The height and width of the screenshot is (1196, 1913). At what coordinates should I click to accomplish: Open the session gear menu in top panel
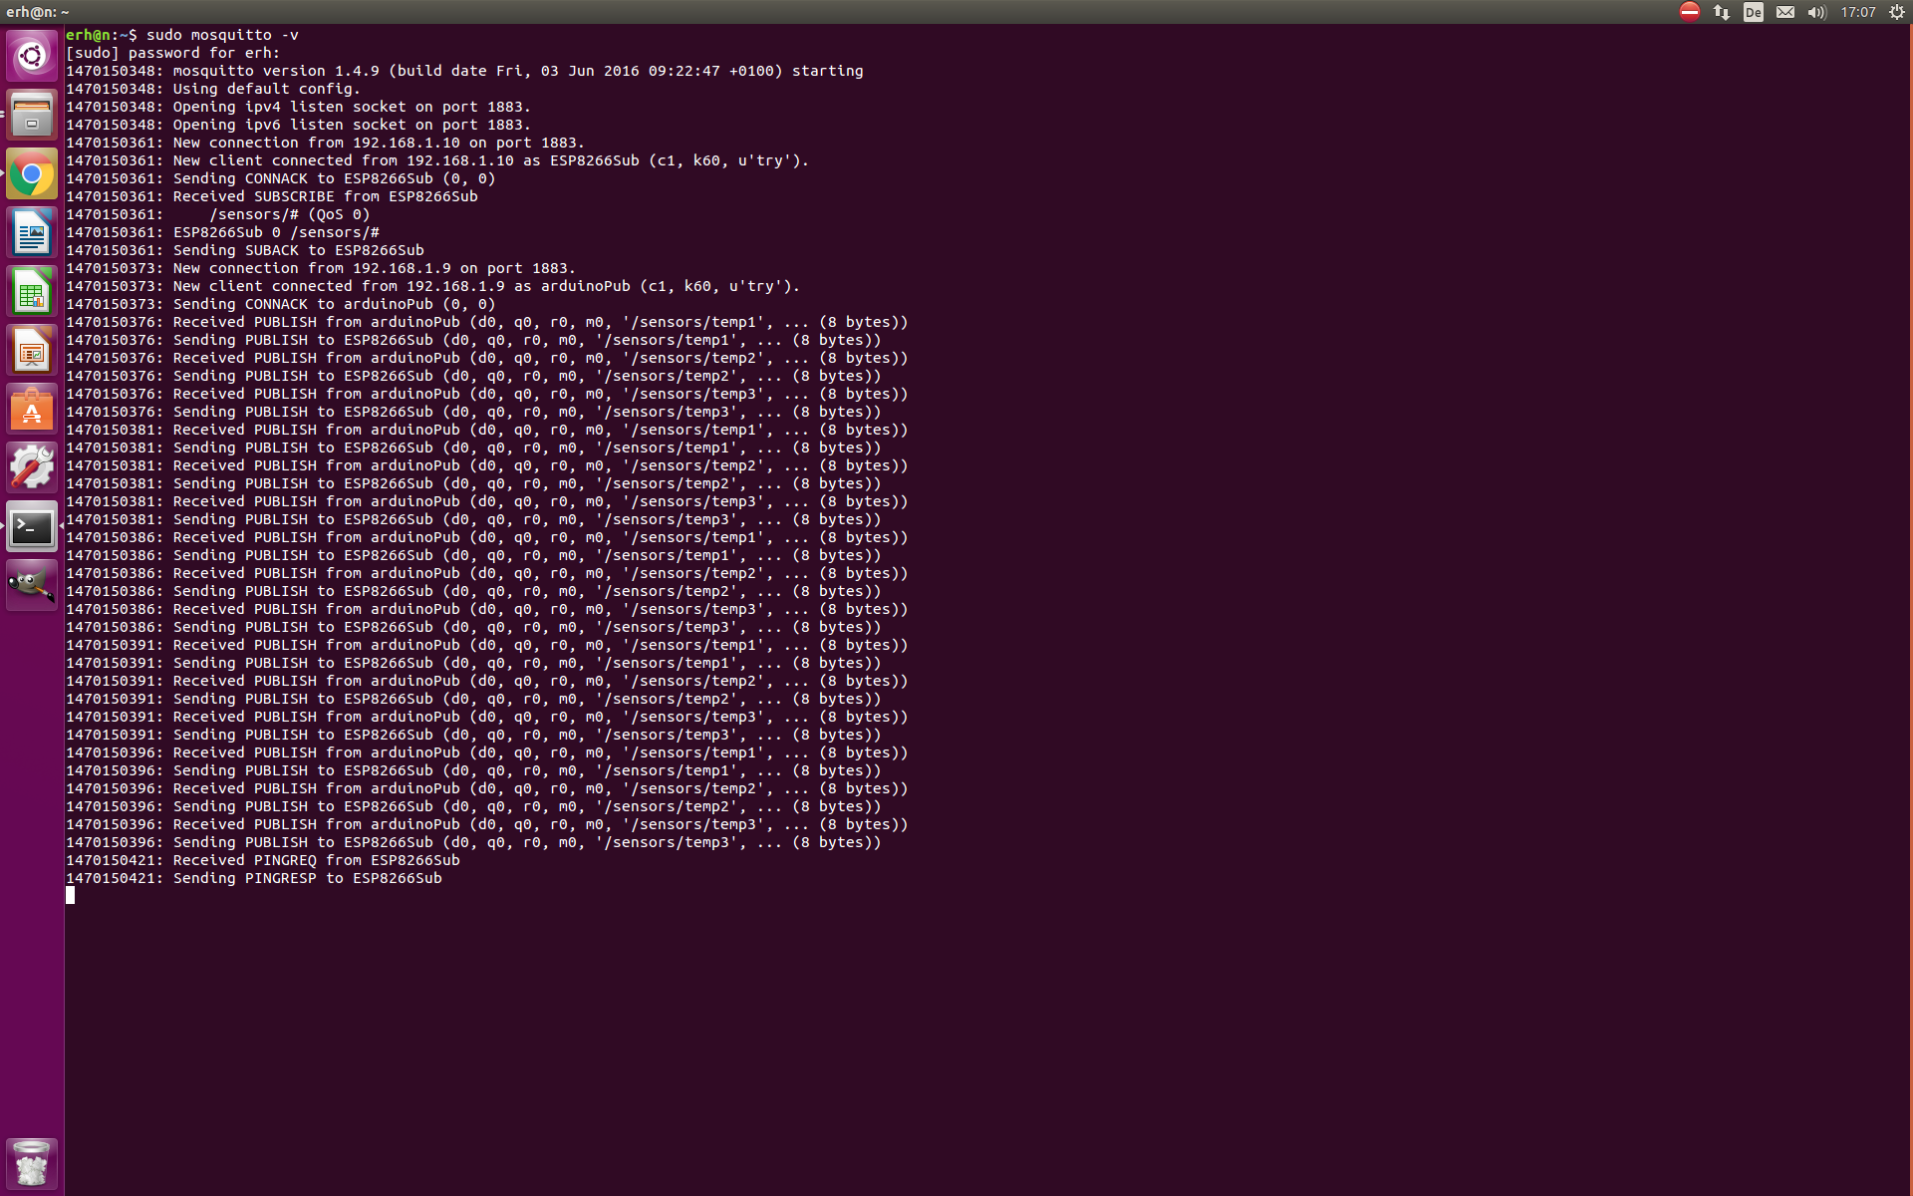pyautogui.click(x=1897, y=12)
